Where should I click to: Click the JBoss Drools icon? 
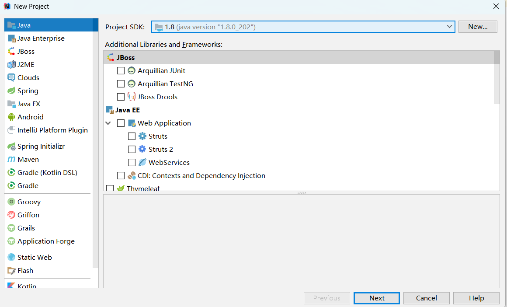click(x=131, y=97)
